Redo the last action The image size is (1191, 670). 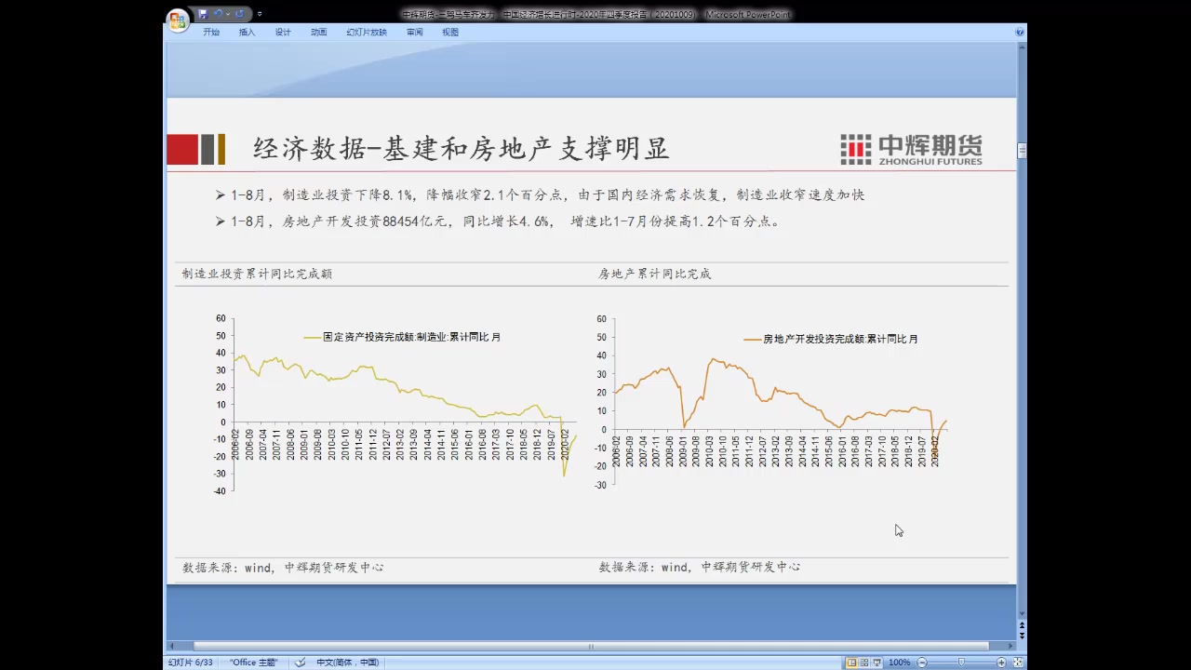(x=239, y=14)
